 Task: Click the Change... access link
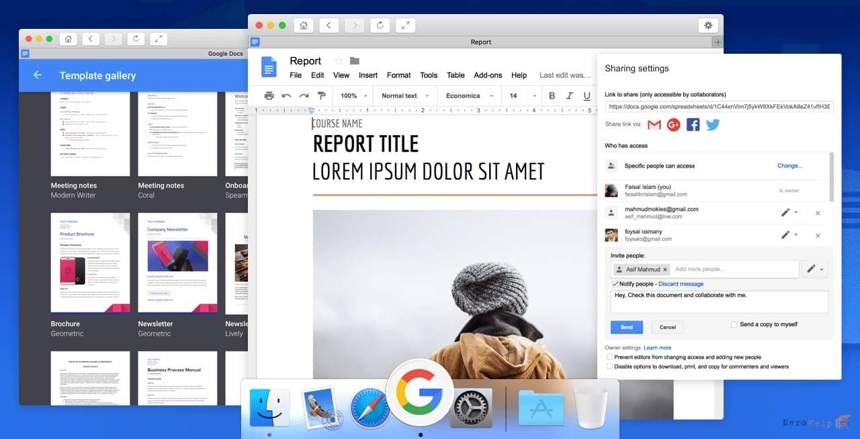click(x=789, y=165)
